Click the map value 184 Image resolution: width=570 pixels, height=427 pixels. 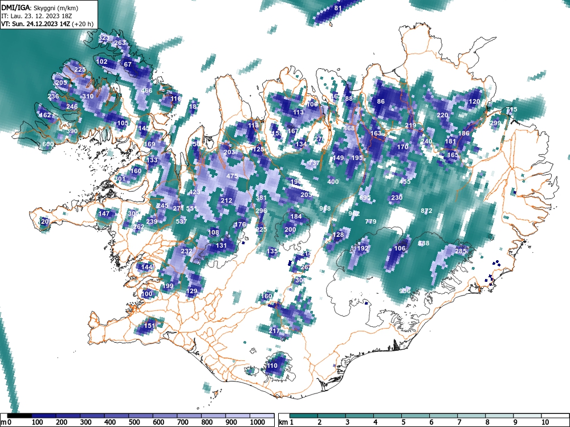click(296, 217)
